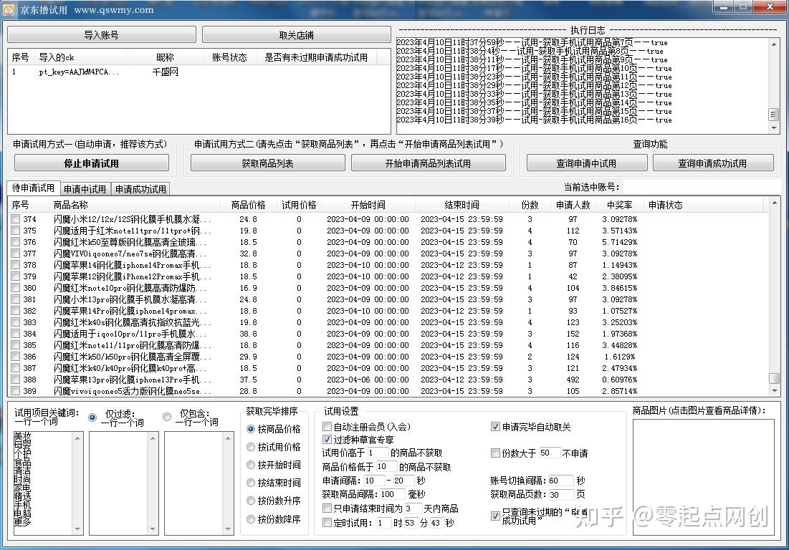Click the 试用价高于 input field
The height and width of the screenshot is (550, 789).
point(378,453)
